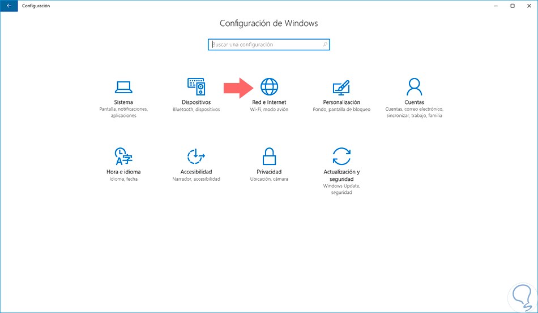
Task: Click the Hora e idioma label
Action: coord(123,172)
